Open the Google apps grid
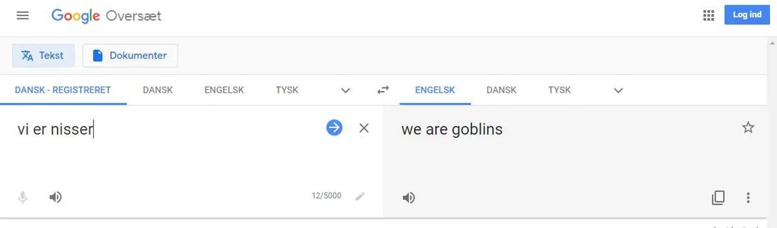Screen dimensions: 777x228 point(708,16)
